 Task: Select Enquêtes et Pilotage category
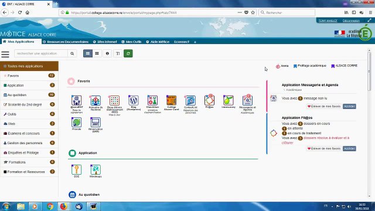pos(29,152)
